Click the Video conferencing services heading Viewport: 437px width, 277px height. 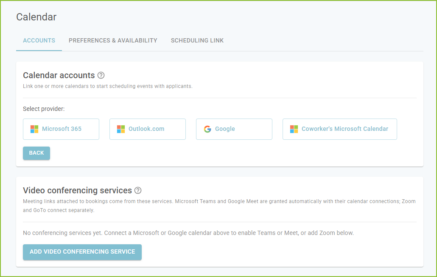77,190
